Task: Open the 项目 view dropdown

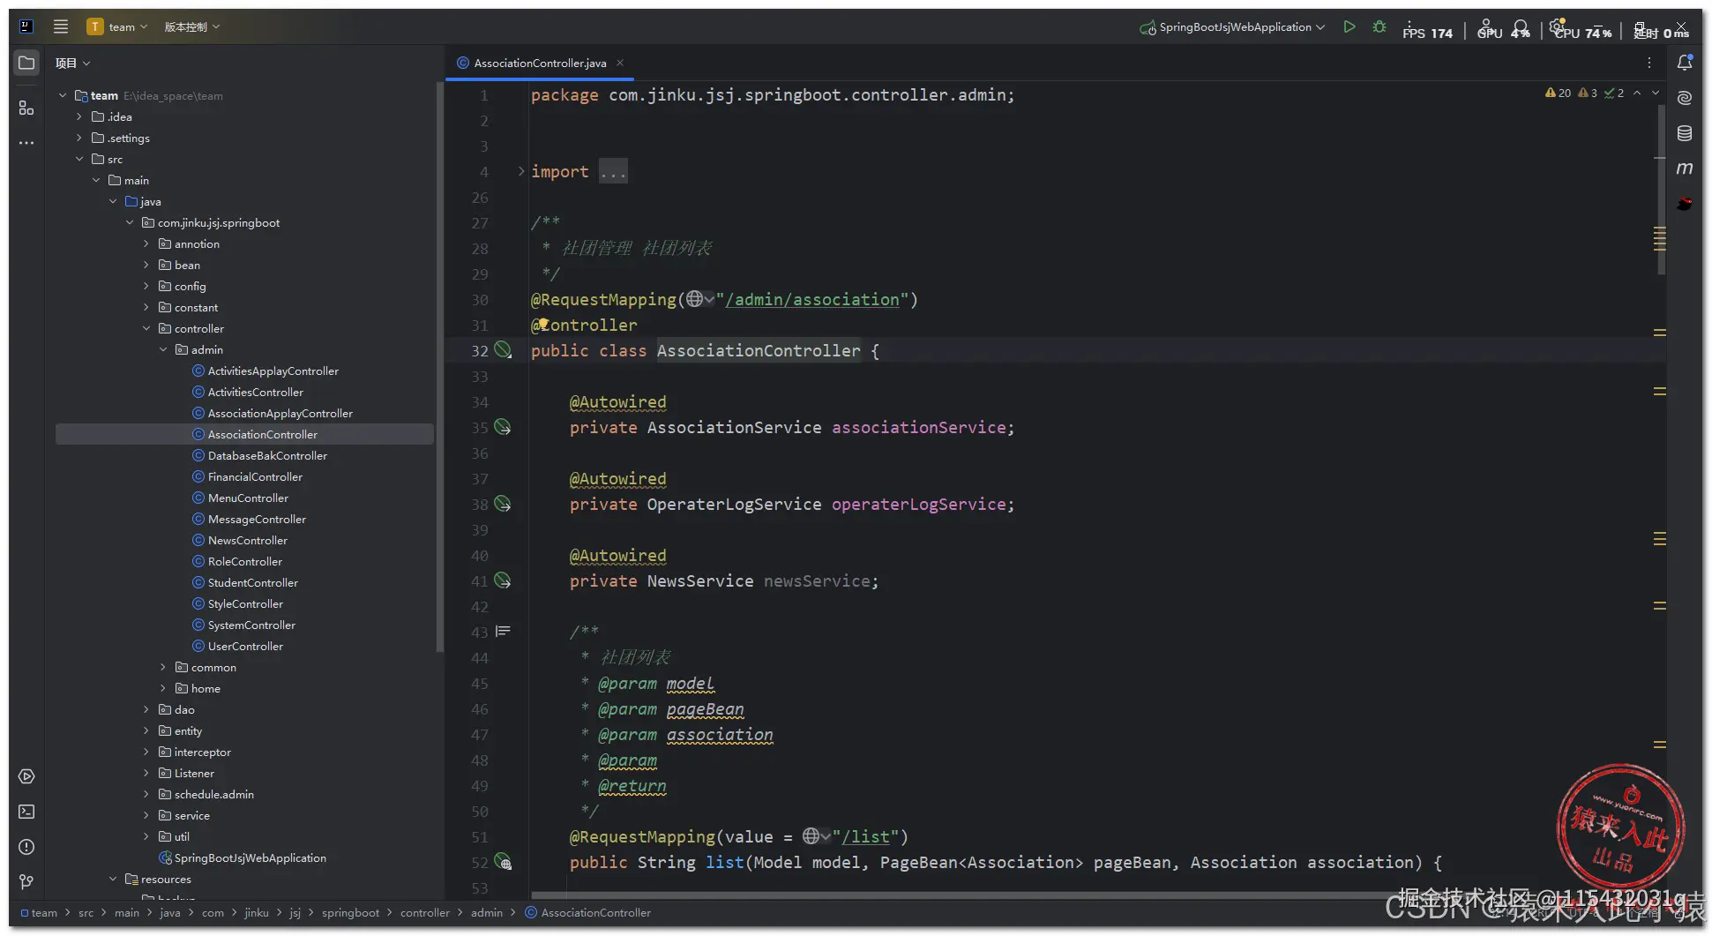Action: click(x=72, y=63)
